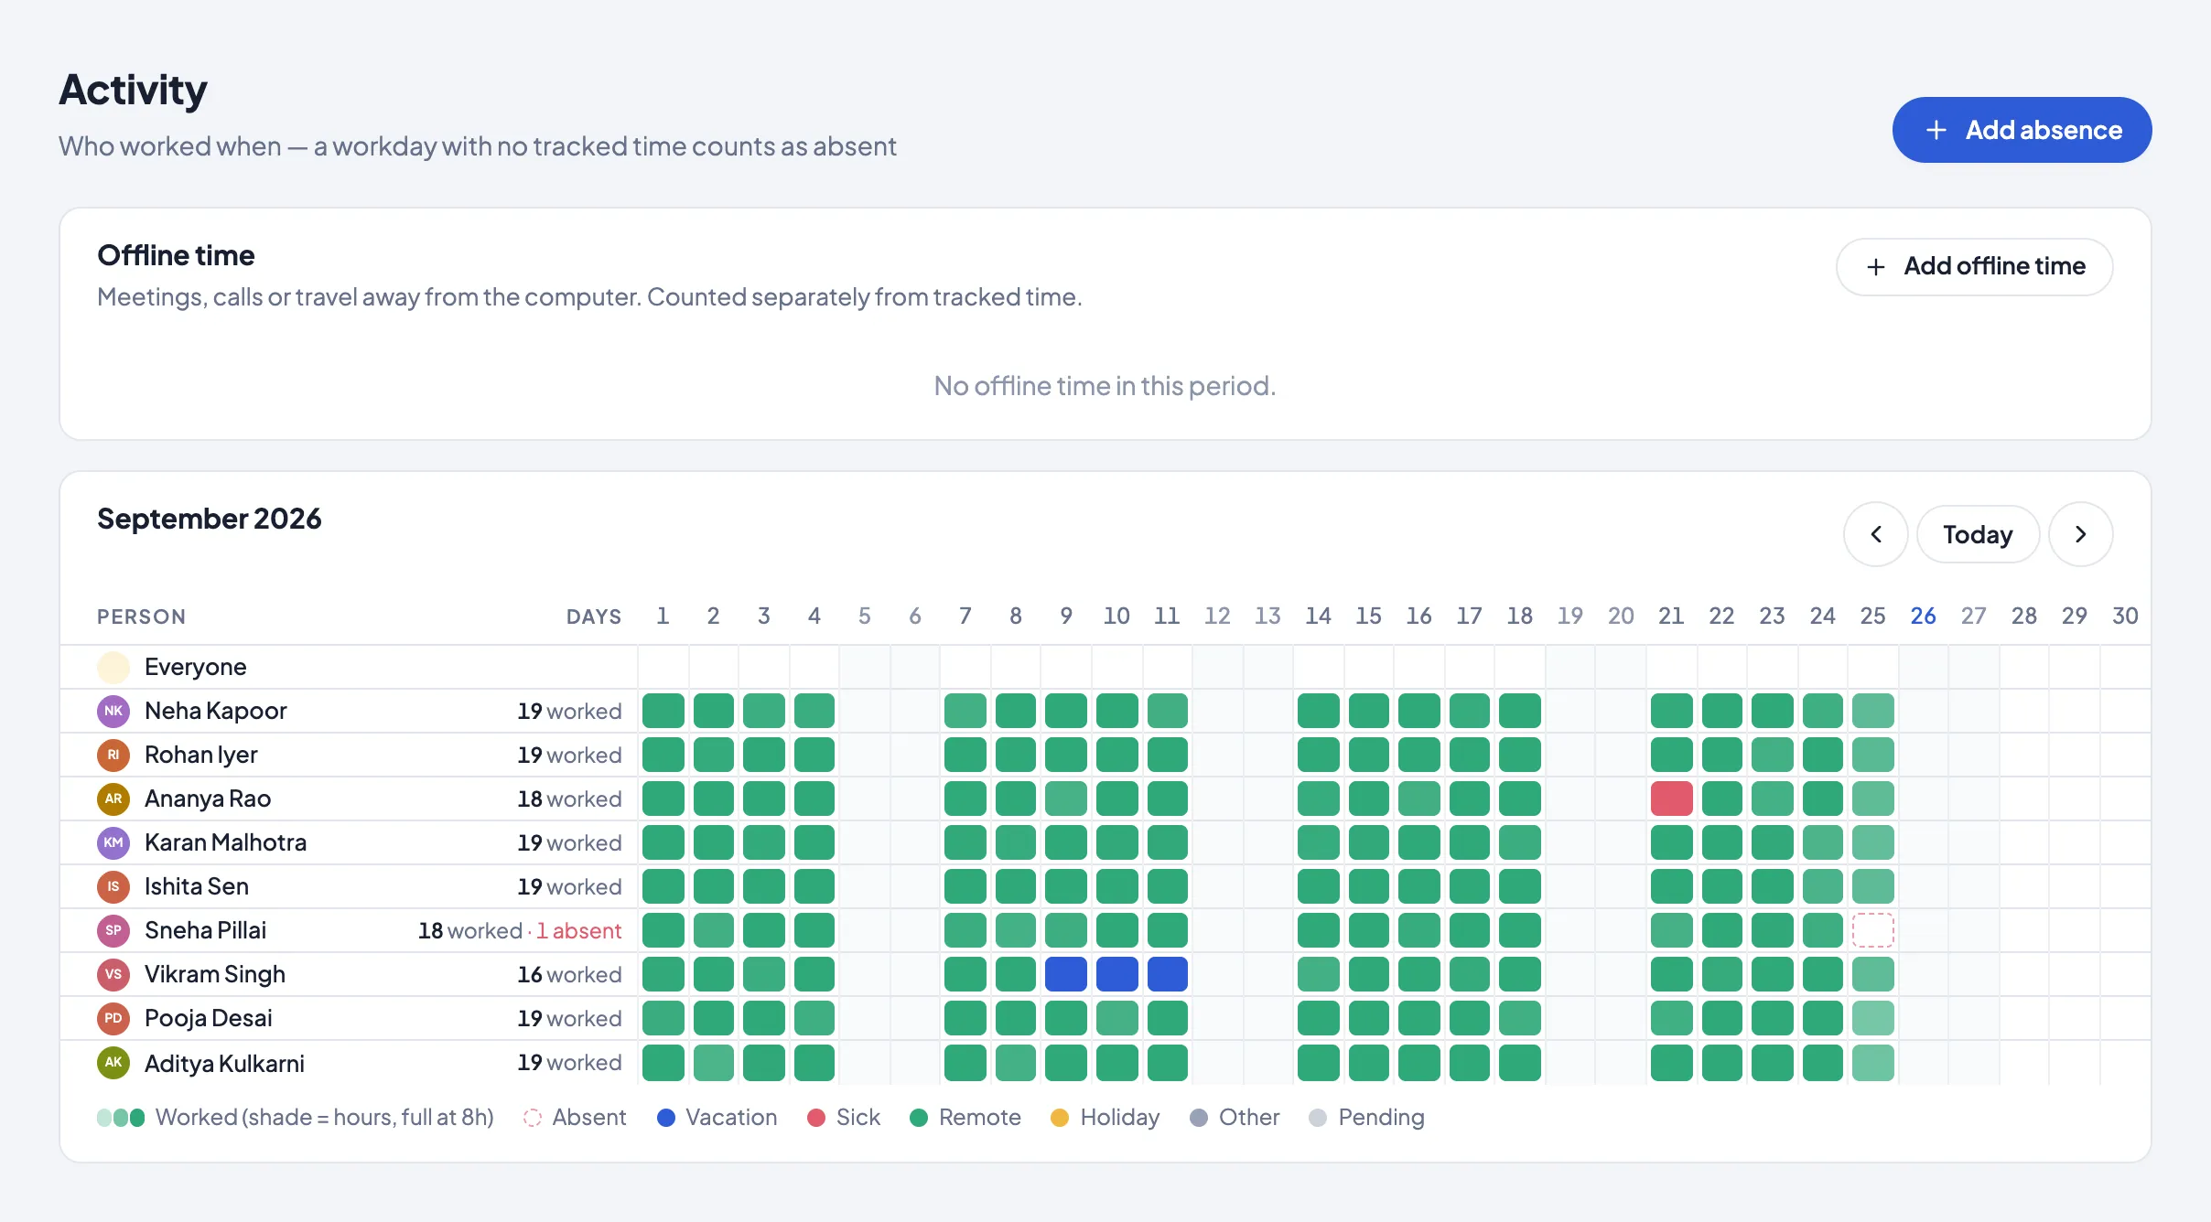
Task: Click the Pending legend dot
Action: (x=1318, y=1118)
